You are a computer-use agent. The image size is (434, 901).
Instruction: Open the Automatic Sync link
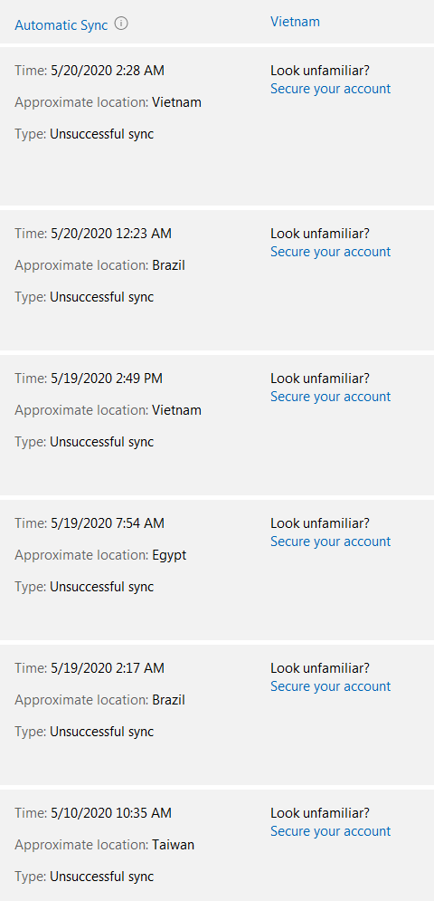click(61, 25)
